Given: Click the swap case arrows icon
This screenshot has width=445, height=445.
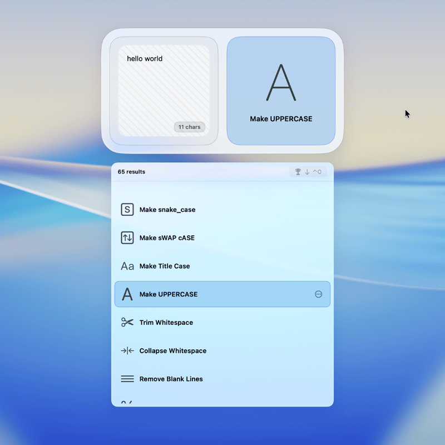Looking at the screenshot, I should tap(127, 238).
